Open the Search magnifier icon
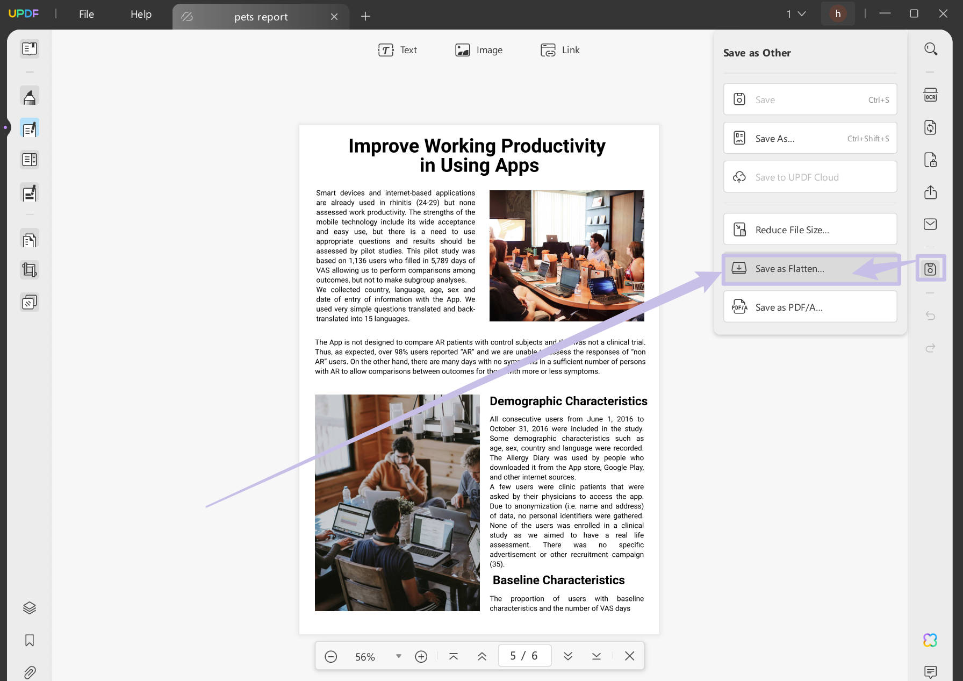 point(931,49)
